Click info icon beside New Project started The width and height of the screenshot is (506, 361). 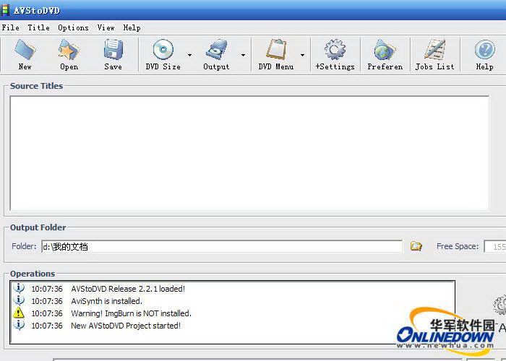(19, 325)
